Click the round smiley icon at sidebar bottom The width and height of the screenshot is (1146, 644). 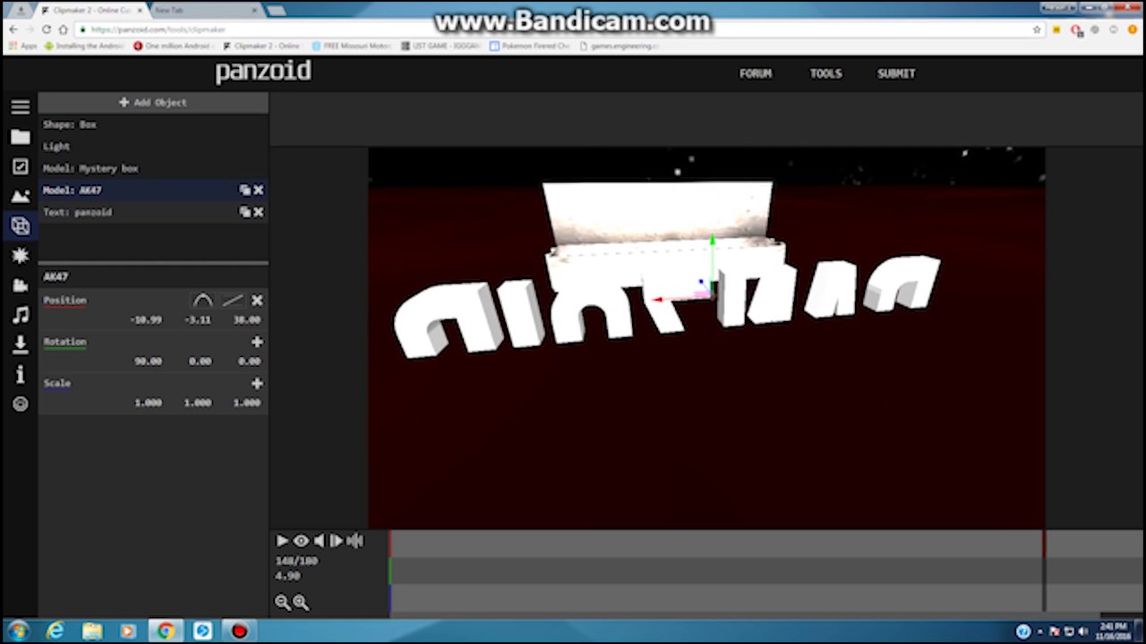tap(20, 404)
